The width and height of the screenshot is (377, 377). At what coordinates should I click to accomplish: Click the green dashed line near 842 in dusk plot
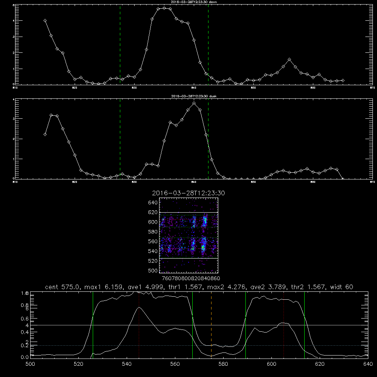tap(208, 139)
